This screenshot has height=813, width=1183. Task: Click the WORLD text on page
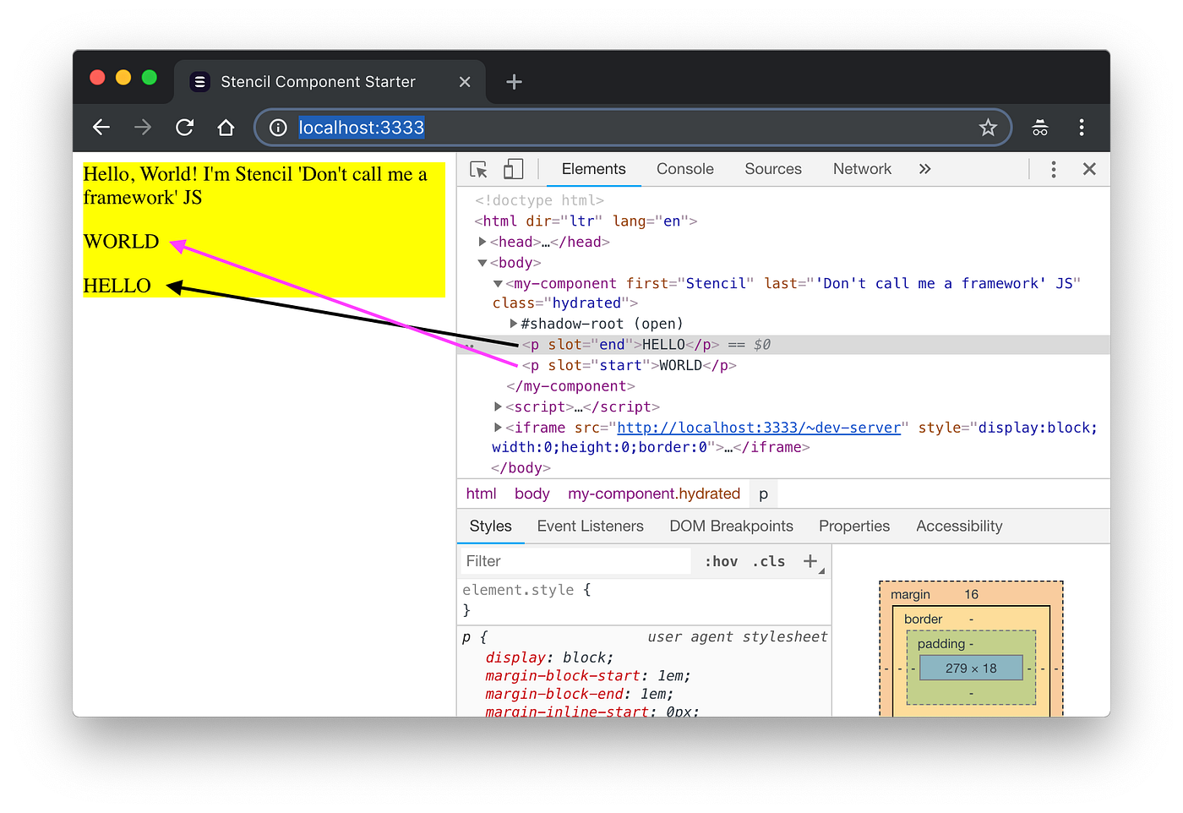click(x=122, y=242)
